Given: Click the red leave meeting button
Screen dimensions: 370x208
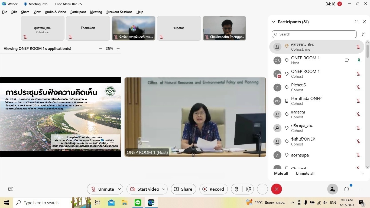Looking at the screenshot, I should pos(276,189).
